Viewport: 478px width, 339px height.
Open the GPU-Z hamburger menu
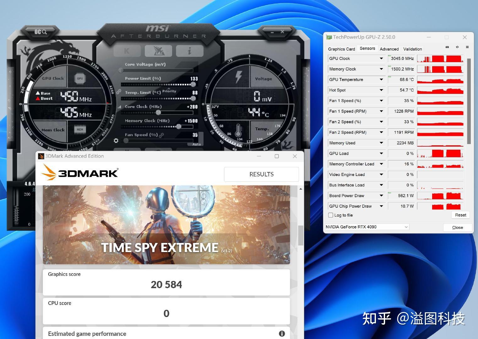[467, 47]
